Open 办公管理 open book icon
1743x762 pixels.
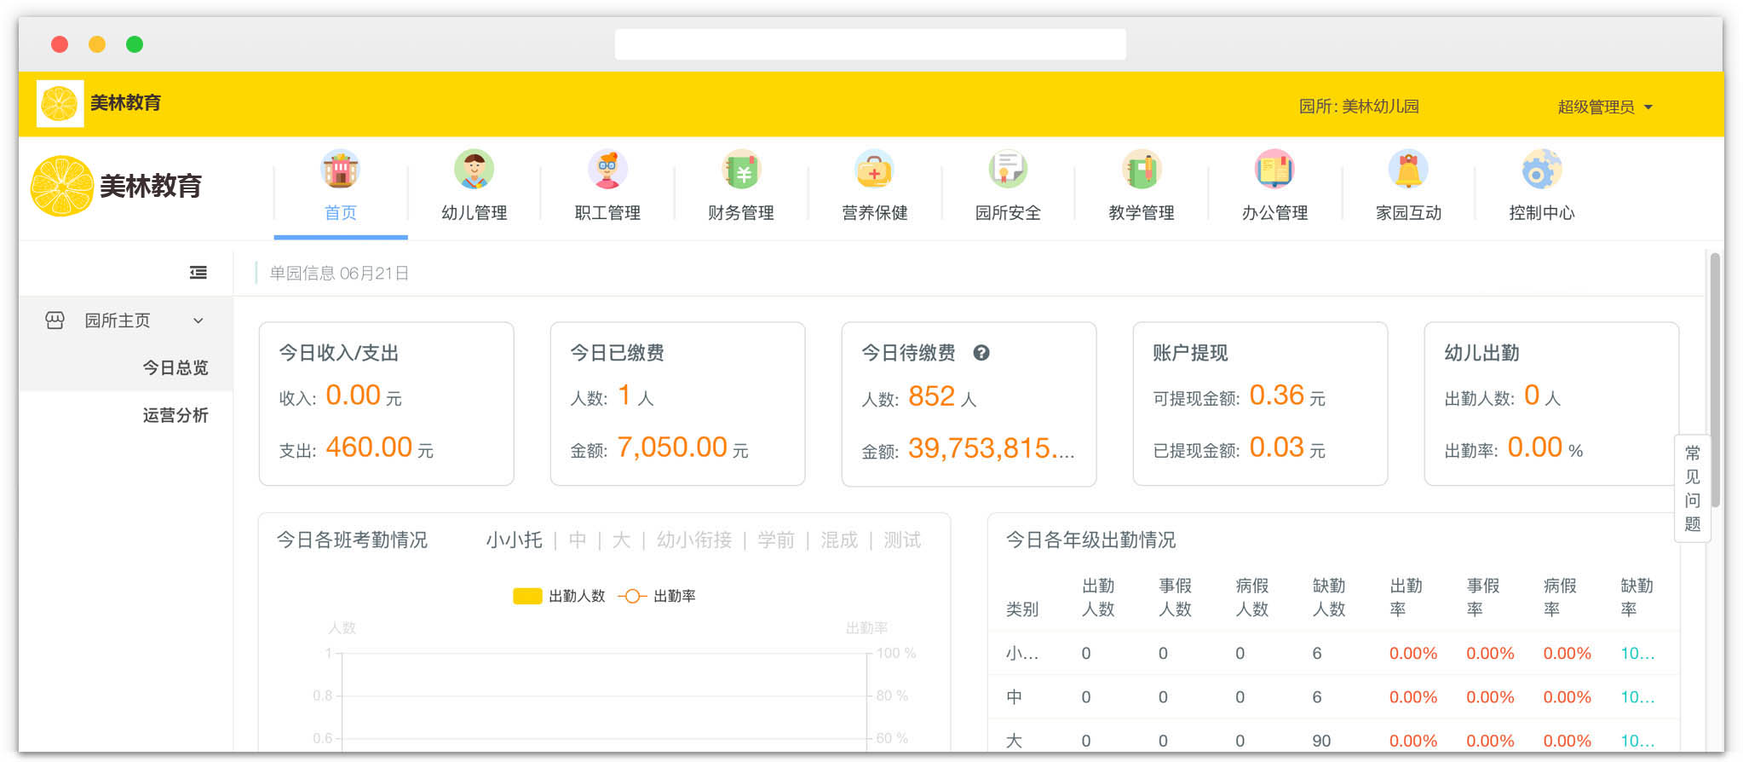(1274, 169)
